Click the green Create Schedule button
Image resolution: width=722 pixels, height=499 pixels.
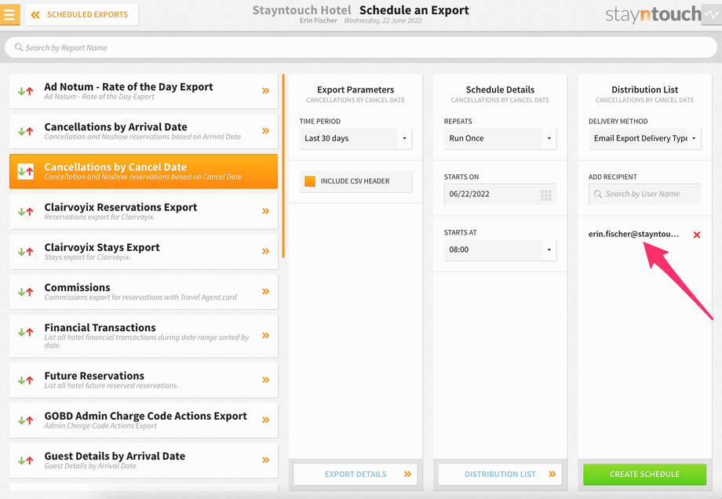click(x=644, y=474)
